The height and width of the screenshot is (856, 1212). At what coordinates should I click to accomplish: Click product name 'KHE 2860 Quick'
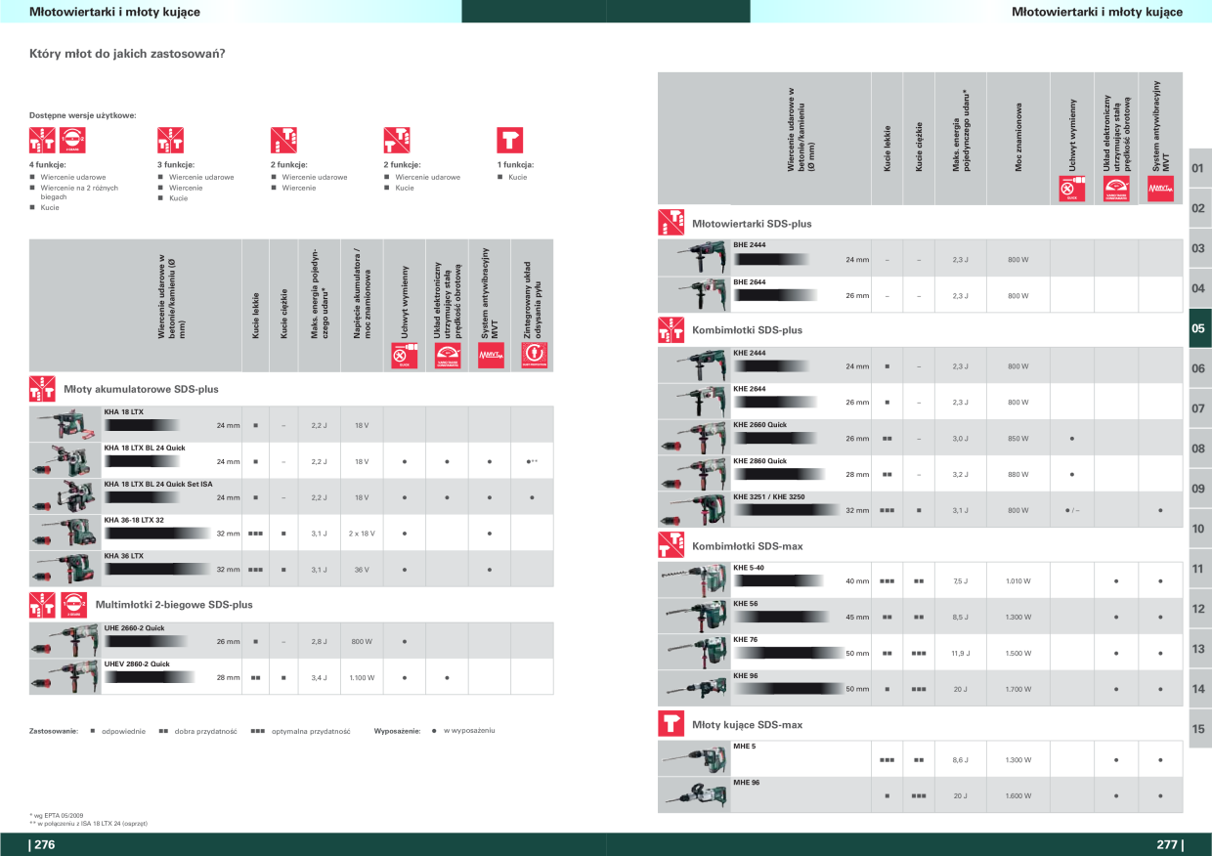point(759,460)
